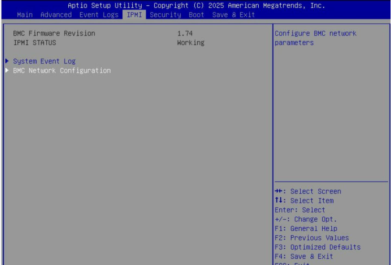Enter the BMC Network Configuration submenu
391x265 pixels.
tap(62, 71)
